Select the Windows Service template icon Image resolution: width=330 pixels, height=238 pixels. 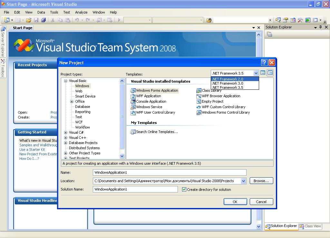coord(133,107)
